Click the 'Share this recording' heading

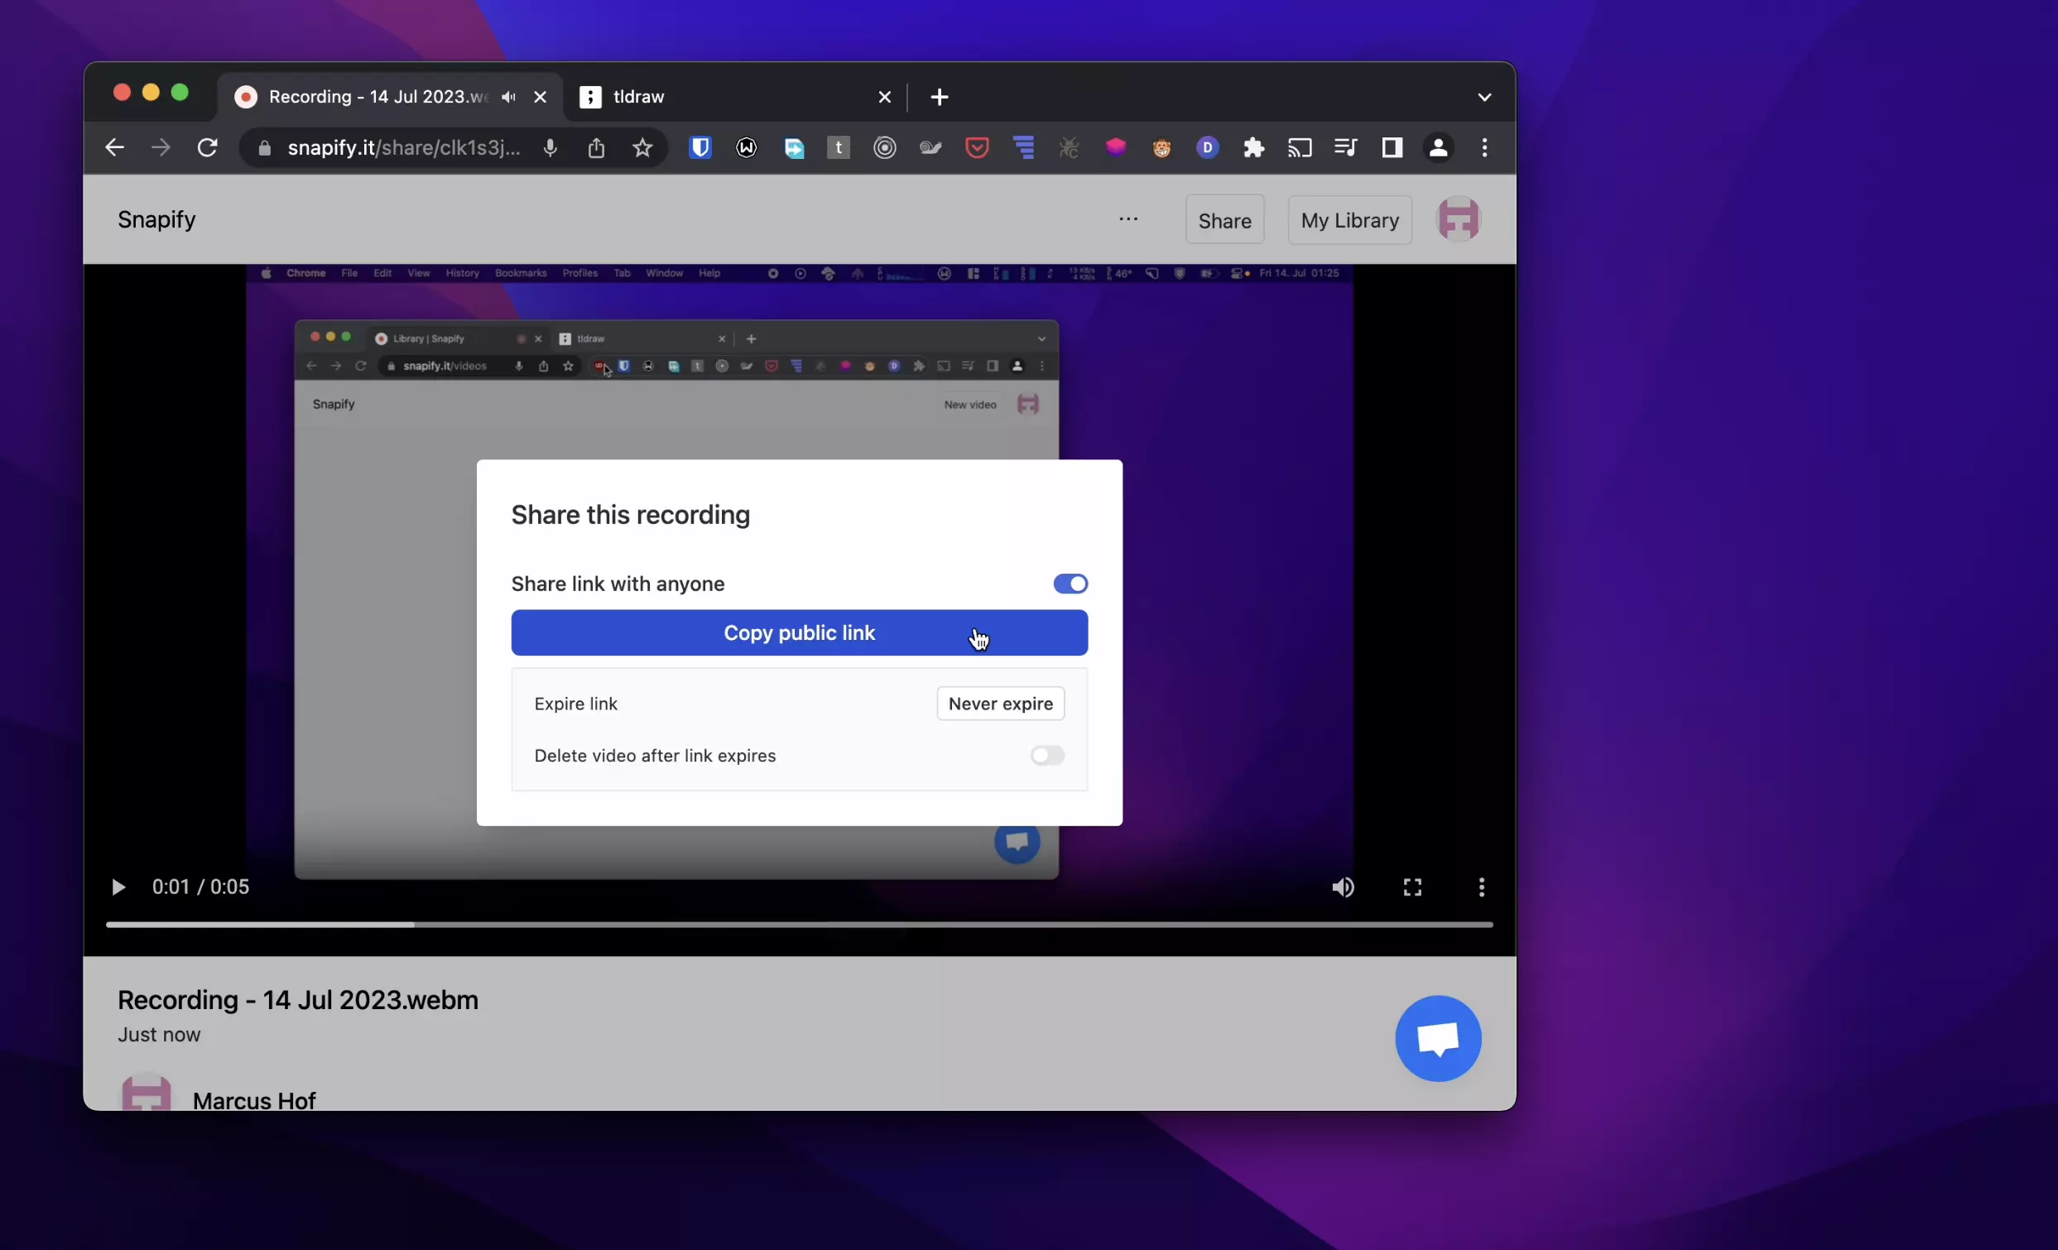coord(631,514)
